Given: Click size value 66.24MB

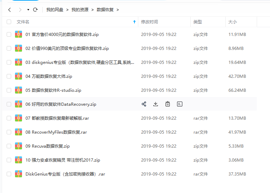Looking at the screenshot, I should coord(237,90).
